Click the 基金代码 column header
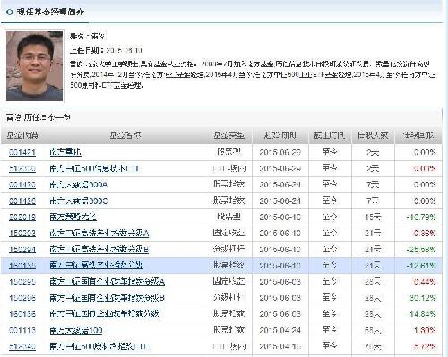Screen dimensions: 448x357 coord(22,135)
